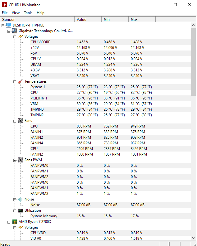Select the CPU V voltage row
The width and height of the screenshot is (197, 246).
pos(110,59)
